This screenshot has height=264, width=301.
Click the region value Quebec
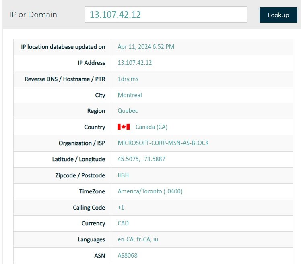128,111
